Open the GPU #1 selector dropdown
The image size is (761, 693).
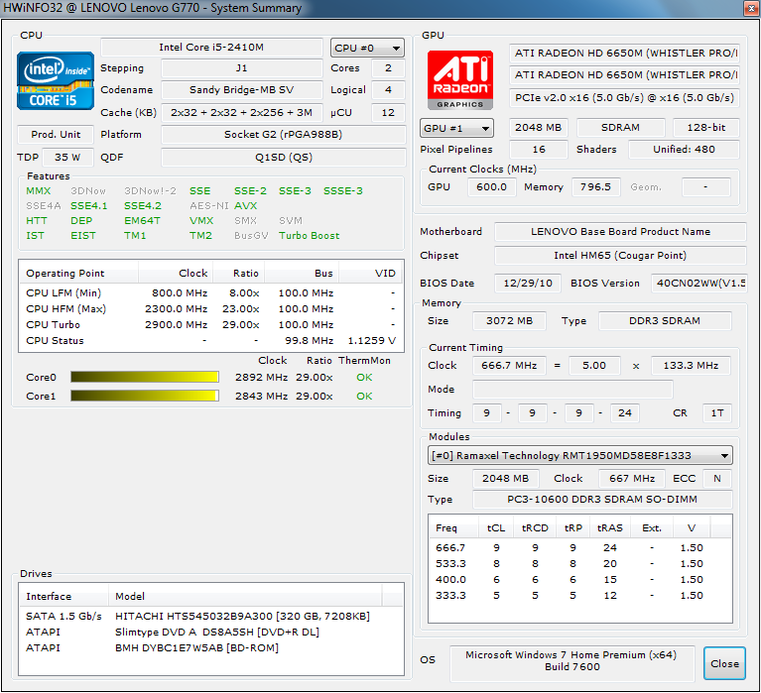457,128
